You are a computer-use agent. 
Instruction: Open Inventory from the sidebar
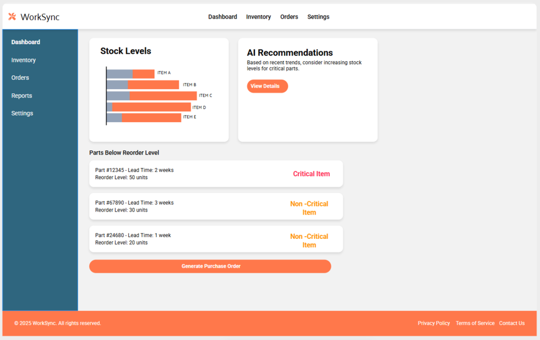click(23, 60)
